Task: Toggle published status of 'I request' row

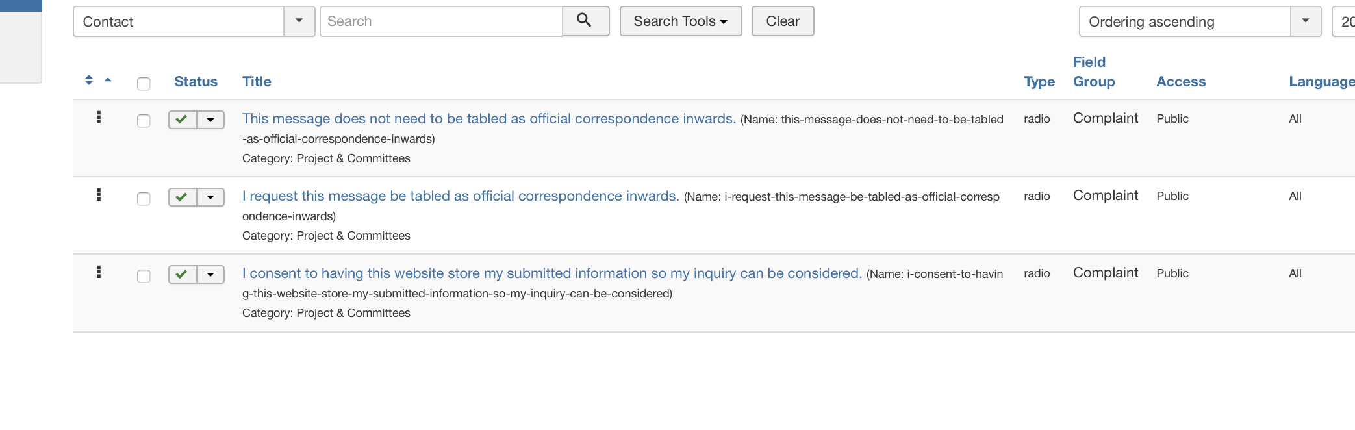Action: coord(183,197)
